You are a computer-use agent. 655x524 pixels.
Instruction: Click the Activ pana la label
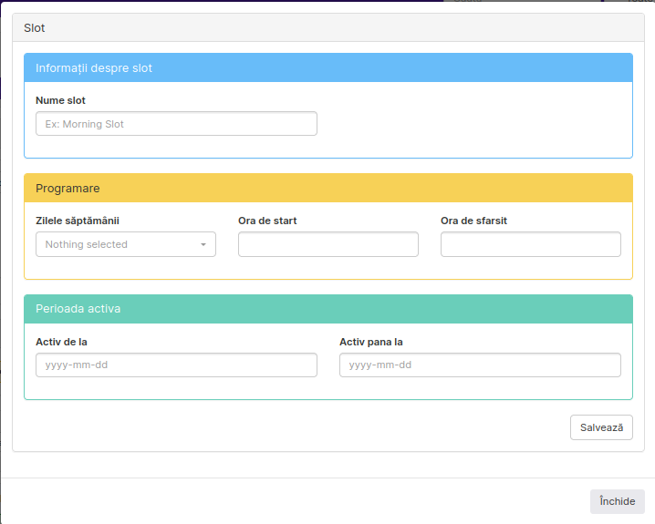[371, 342]
